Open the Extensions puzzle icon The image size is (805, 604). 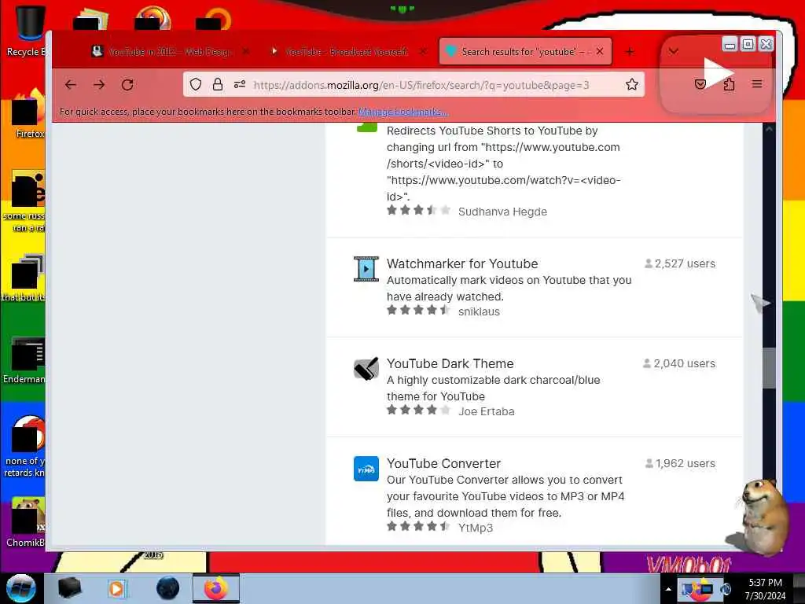click(x=729, y=84)
